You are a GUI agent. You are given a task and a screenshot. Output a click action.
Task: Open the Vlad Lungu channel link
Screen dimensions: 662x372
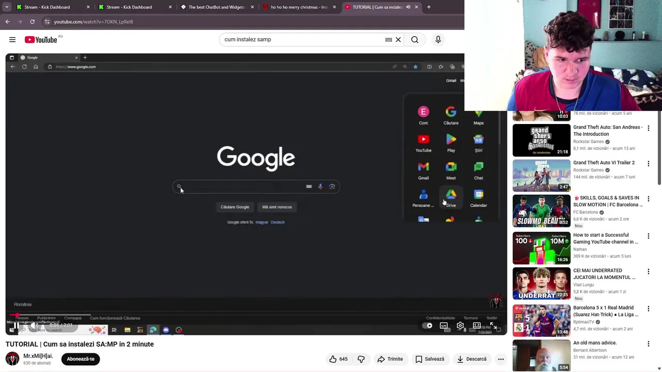click(x=583, y=285)
